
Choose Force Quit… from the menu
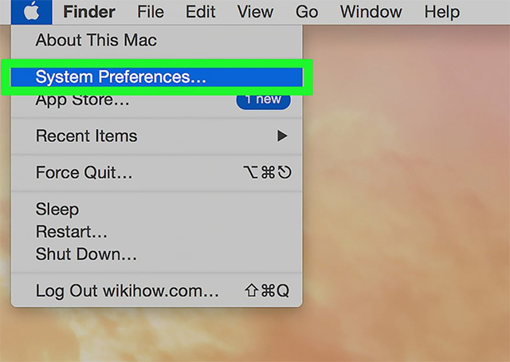pyautogui.click(x=157, y=172)
